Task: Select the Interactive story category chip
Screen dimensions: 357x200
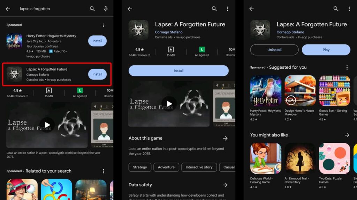Action: [199, 167]
